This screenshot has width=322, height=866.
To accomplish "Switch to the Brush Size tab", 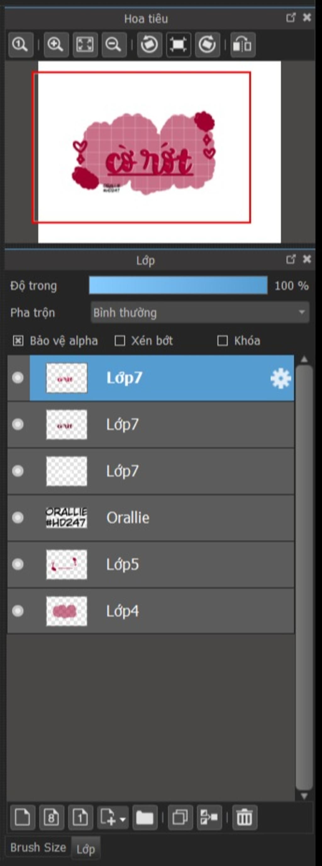I will 38,847.
